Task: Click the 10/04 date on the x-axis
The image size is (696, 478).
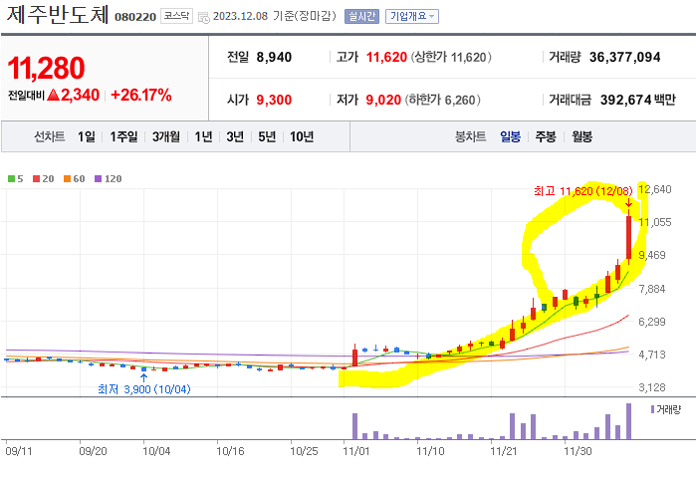Action: point(156,451)
